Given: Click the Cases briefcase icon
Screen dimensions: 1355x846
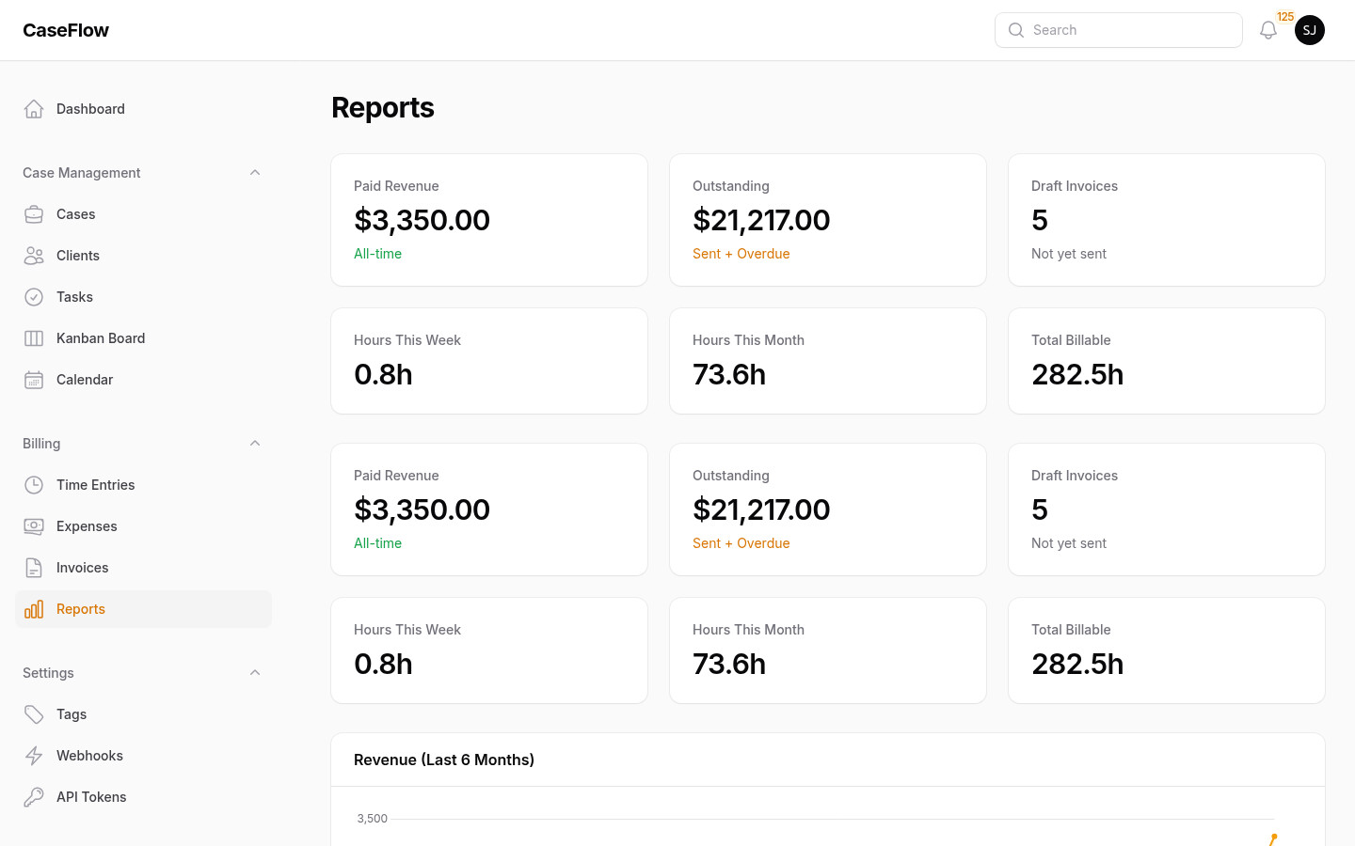Looking at the screenshot, I should point(34,213).
